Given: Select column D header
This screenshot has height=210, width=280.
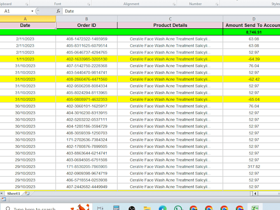Looking at the screenshot, I should pyautogui.click(x=252, y=19).
